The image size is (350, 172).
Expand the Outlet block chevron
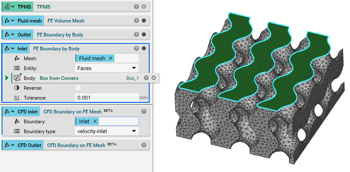click(13, 34)
